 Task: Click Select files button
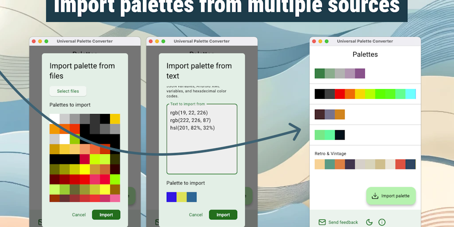point(68,91)
